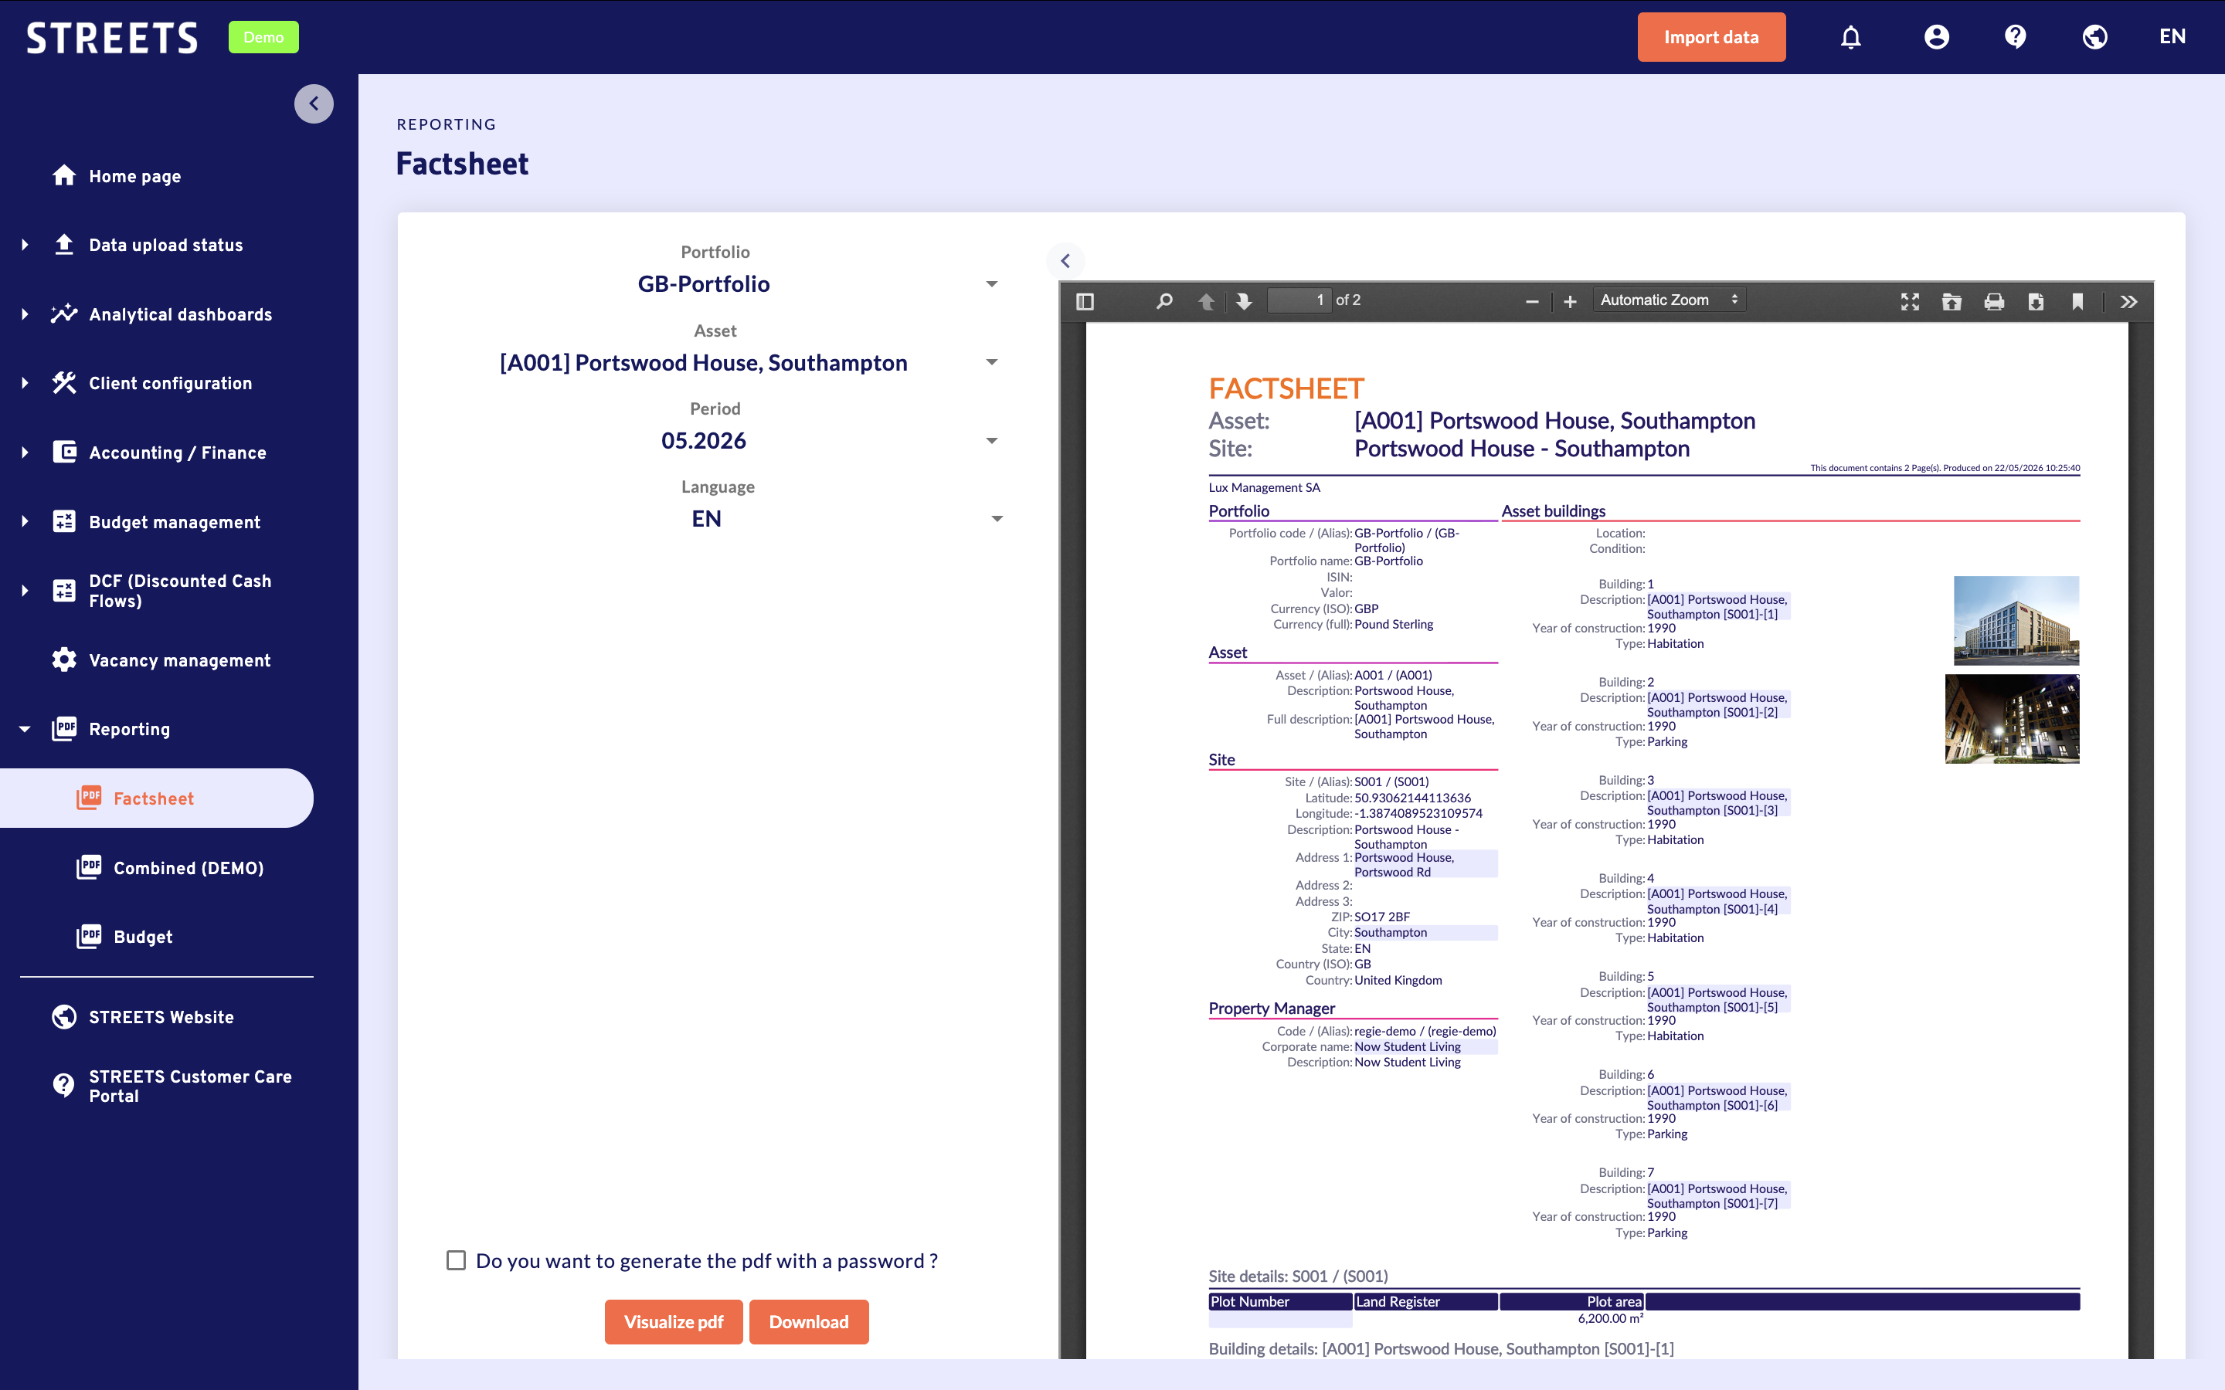Open the user account icon
This screenshot has height=1390, width=2225.
click(x=1936, y=37)
